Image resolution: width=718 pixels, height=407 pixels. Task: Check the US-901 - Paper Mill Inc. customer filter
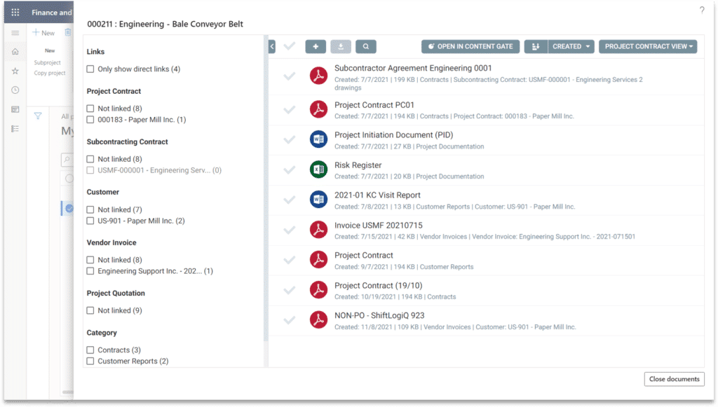(90, 220)
